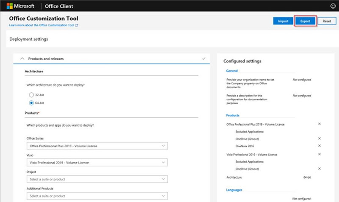Click Not configured next to configuration description
Viewport: 339px width, 202px height.
(x=302, y=95)
